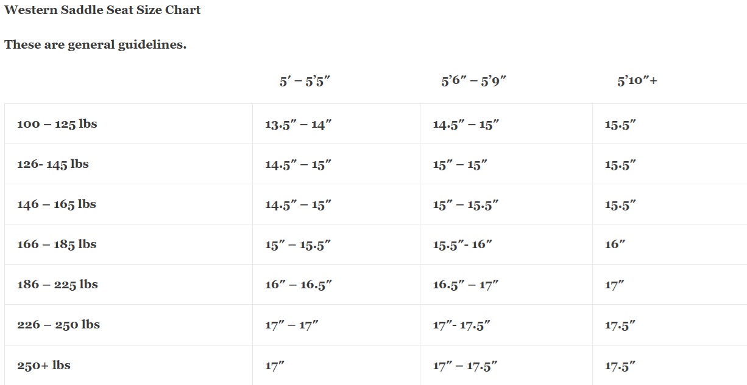This screenshot has height=385, width=747.
Task: Select the 17" – 17" seat size cell
Action: coord(292,325)
